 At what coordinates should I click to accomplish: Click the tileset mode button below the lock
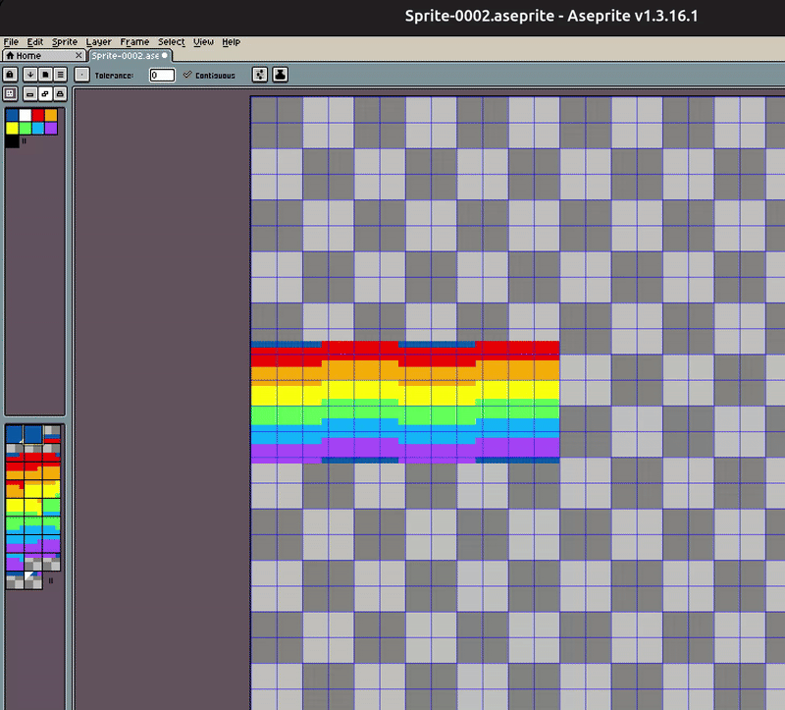coord(10,93)
